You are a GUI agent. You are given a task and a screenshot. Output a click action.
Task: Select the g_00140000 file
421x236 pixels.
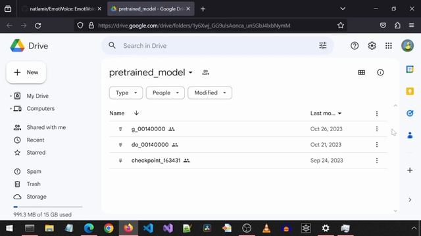pyautogui.click(x=248, y=129)
